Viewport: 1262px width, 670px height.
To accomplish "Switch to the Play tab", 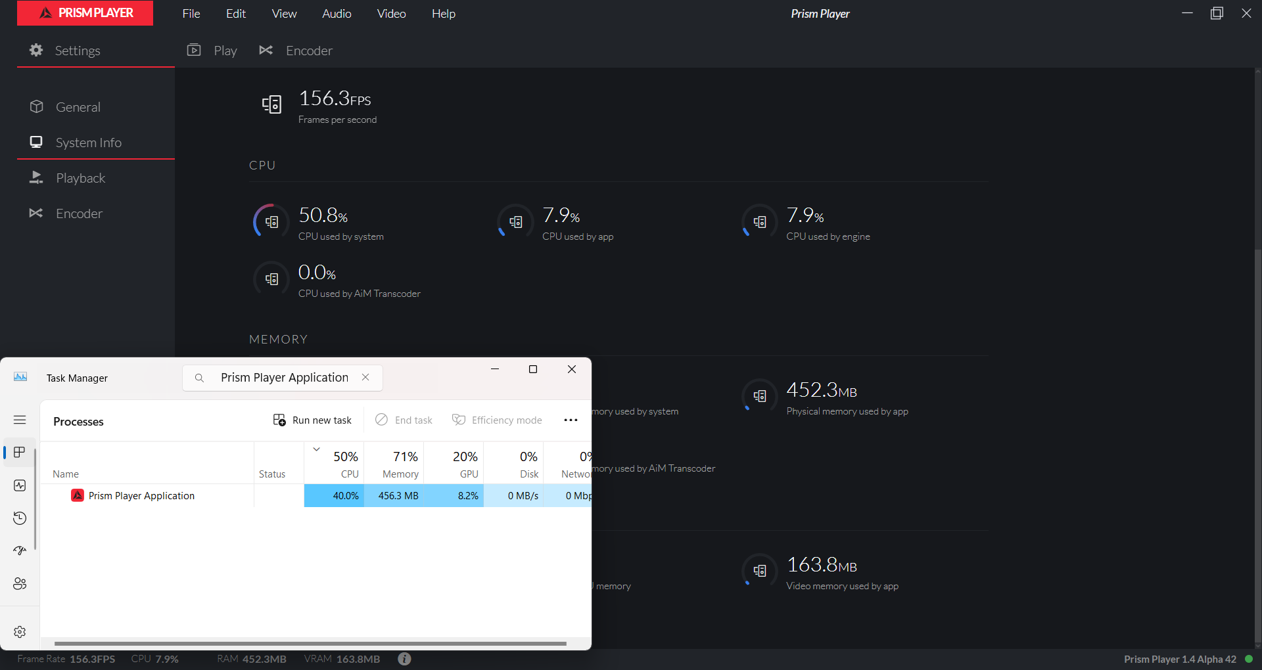I will pos(212,51).
